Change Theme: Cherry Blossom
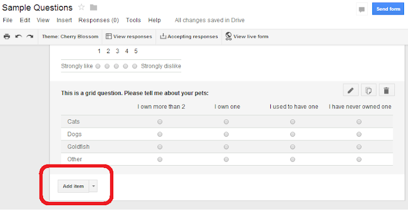 click(x=70, y=37)
